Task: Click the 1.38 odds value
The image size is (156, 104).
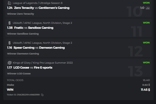Action: (x=10, y=28)
